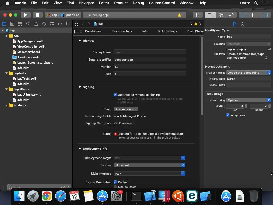Viewport: 273px width, 205px height.
Task: Toggle the Inspectors panel visibility
Action: pyautogui.click(x=265, y=15)
